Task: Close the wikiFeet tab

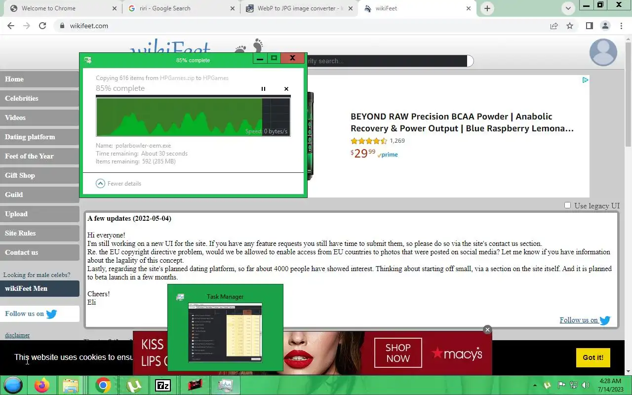Action: [x=468, y=8]
